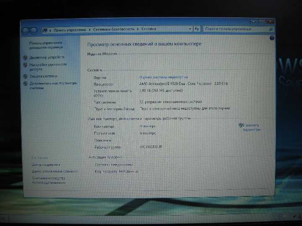This screenshot has width=302, height=226.
Task: Click the shield icon beside Защита системы
Action: 25,76
